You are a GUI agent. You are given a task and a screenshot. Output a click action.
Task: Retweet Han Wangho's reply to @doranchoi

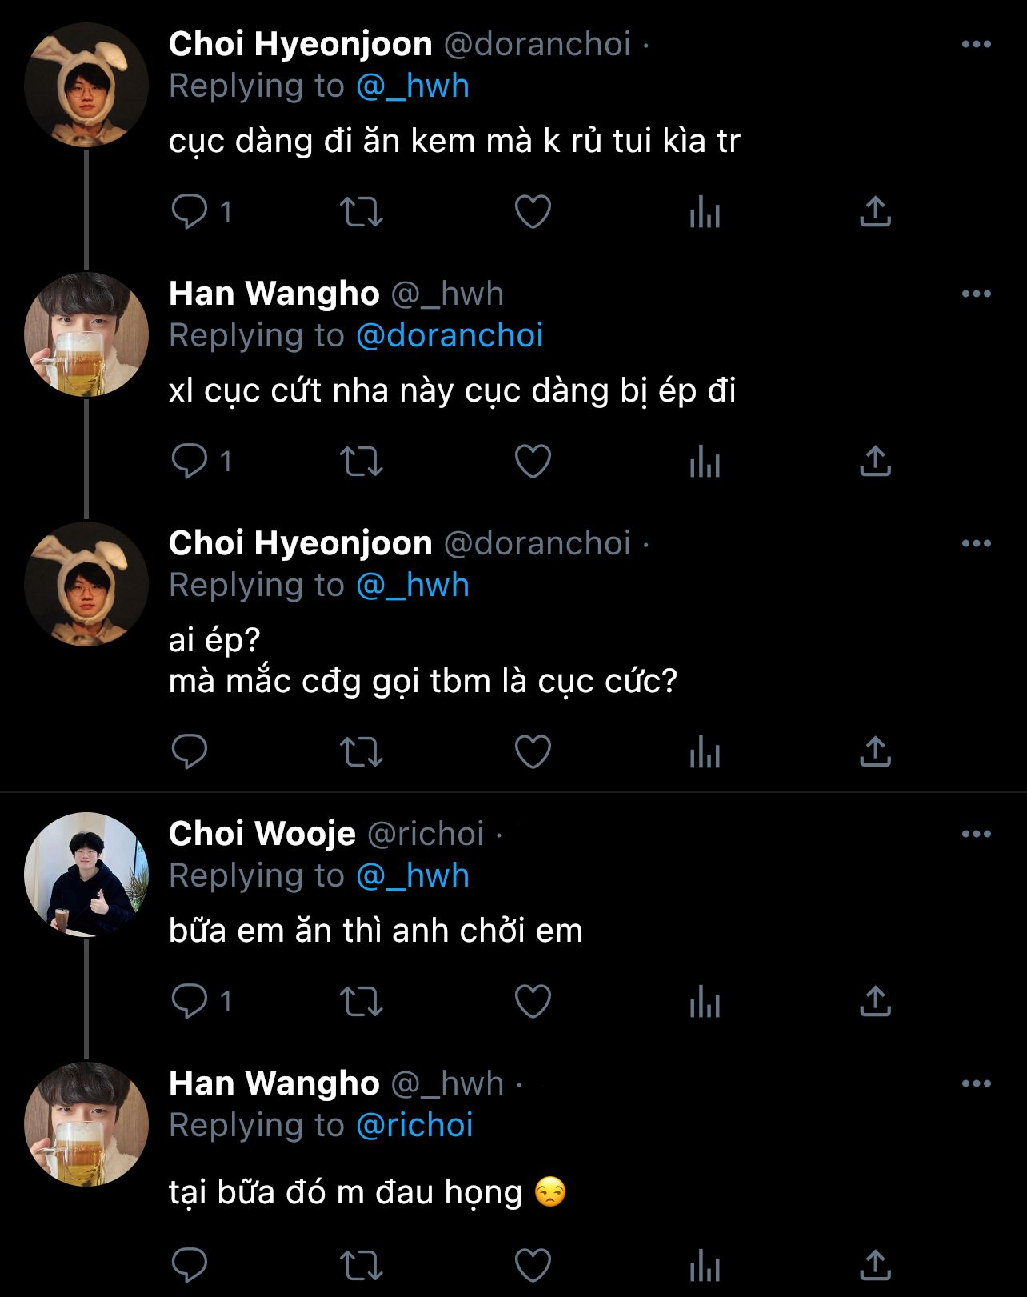(362, 462)
